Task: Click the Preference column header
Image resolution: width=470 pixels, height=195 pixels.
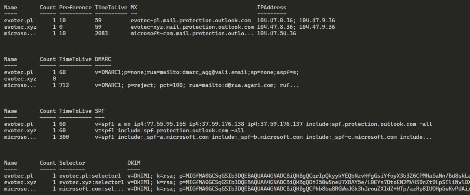Action: point(75,8)
